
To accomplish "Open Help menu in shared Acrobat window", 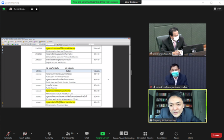I will pyautogui.click(x=34, y=40).
